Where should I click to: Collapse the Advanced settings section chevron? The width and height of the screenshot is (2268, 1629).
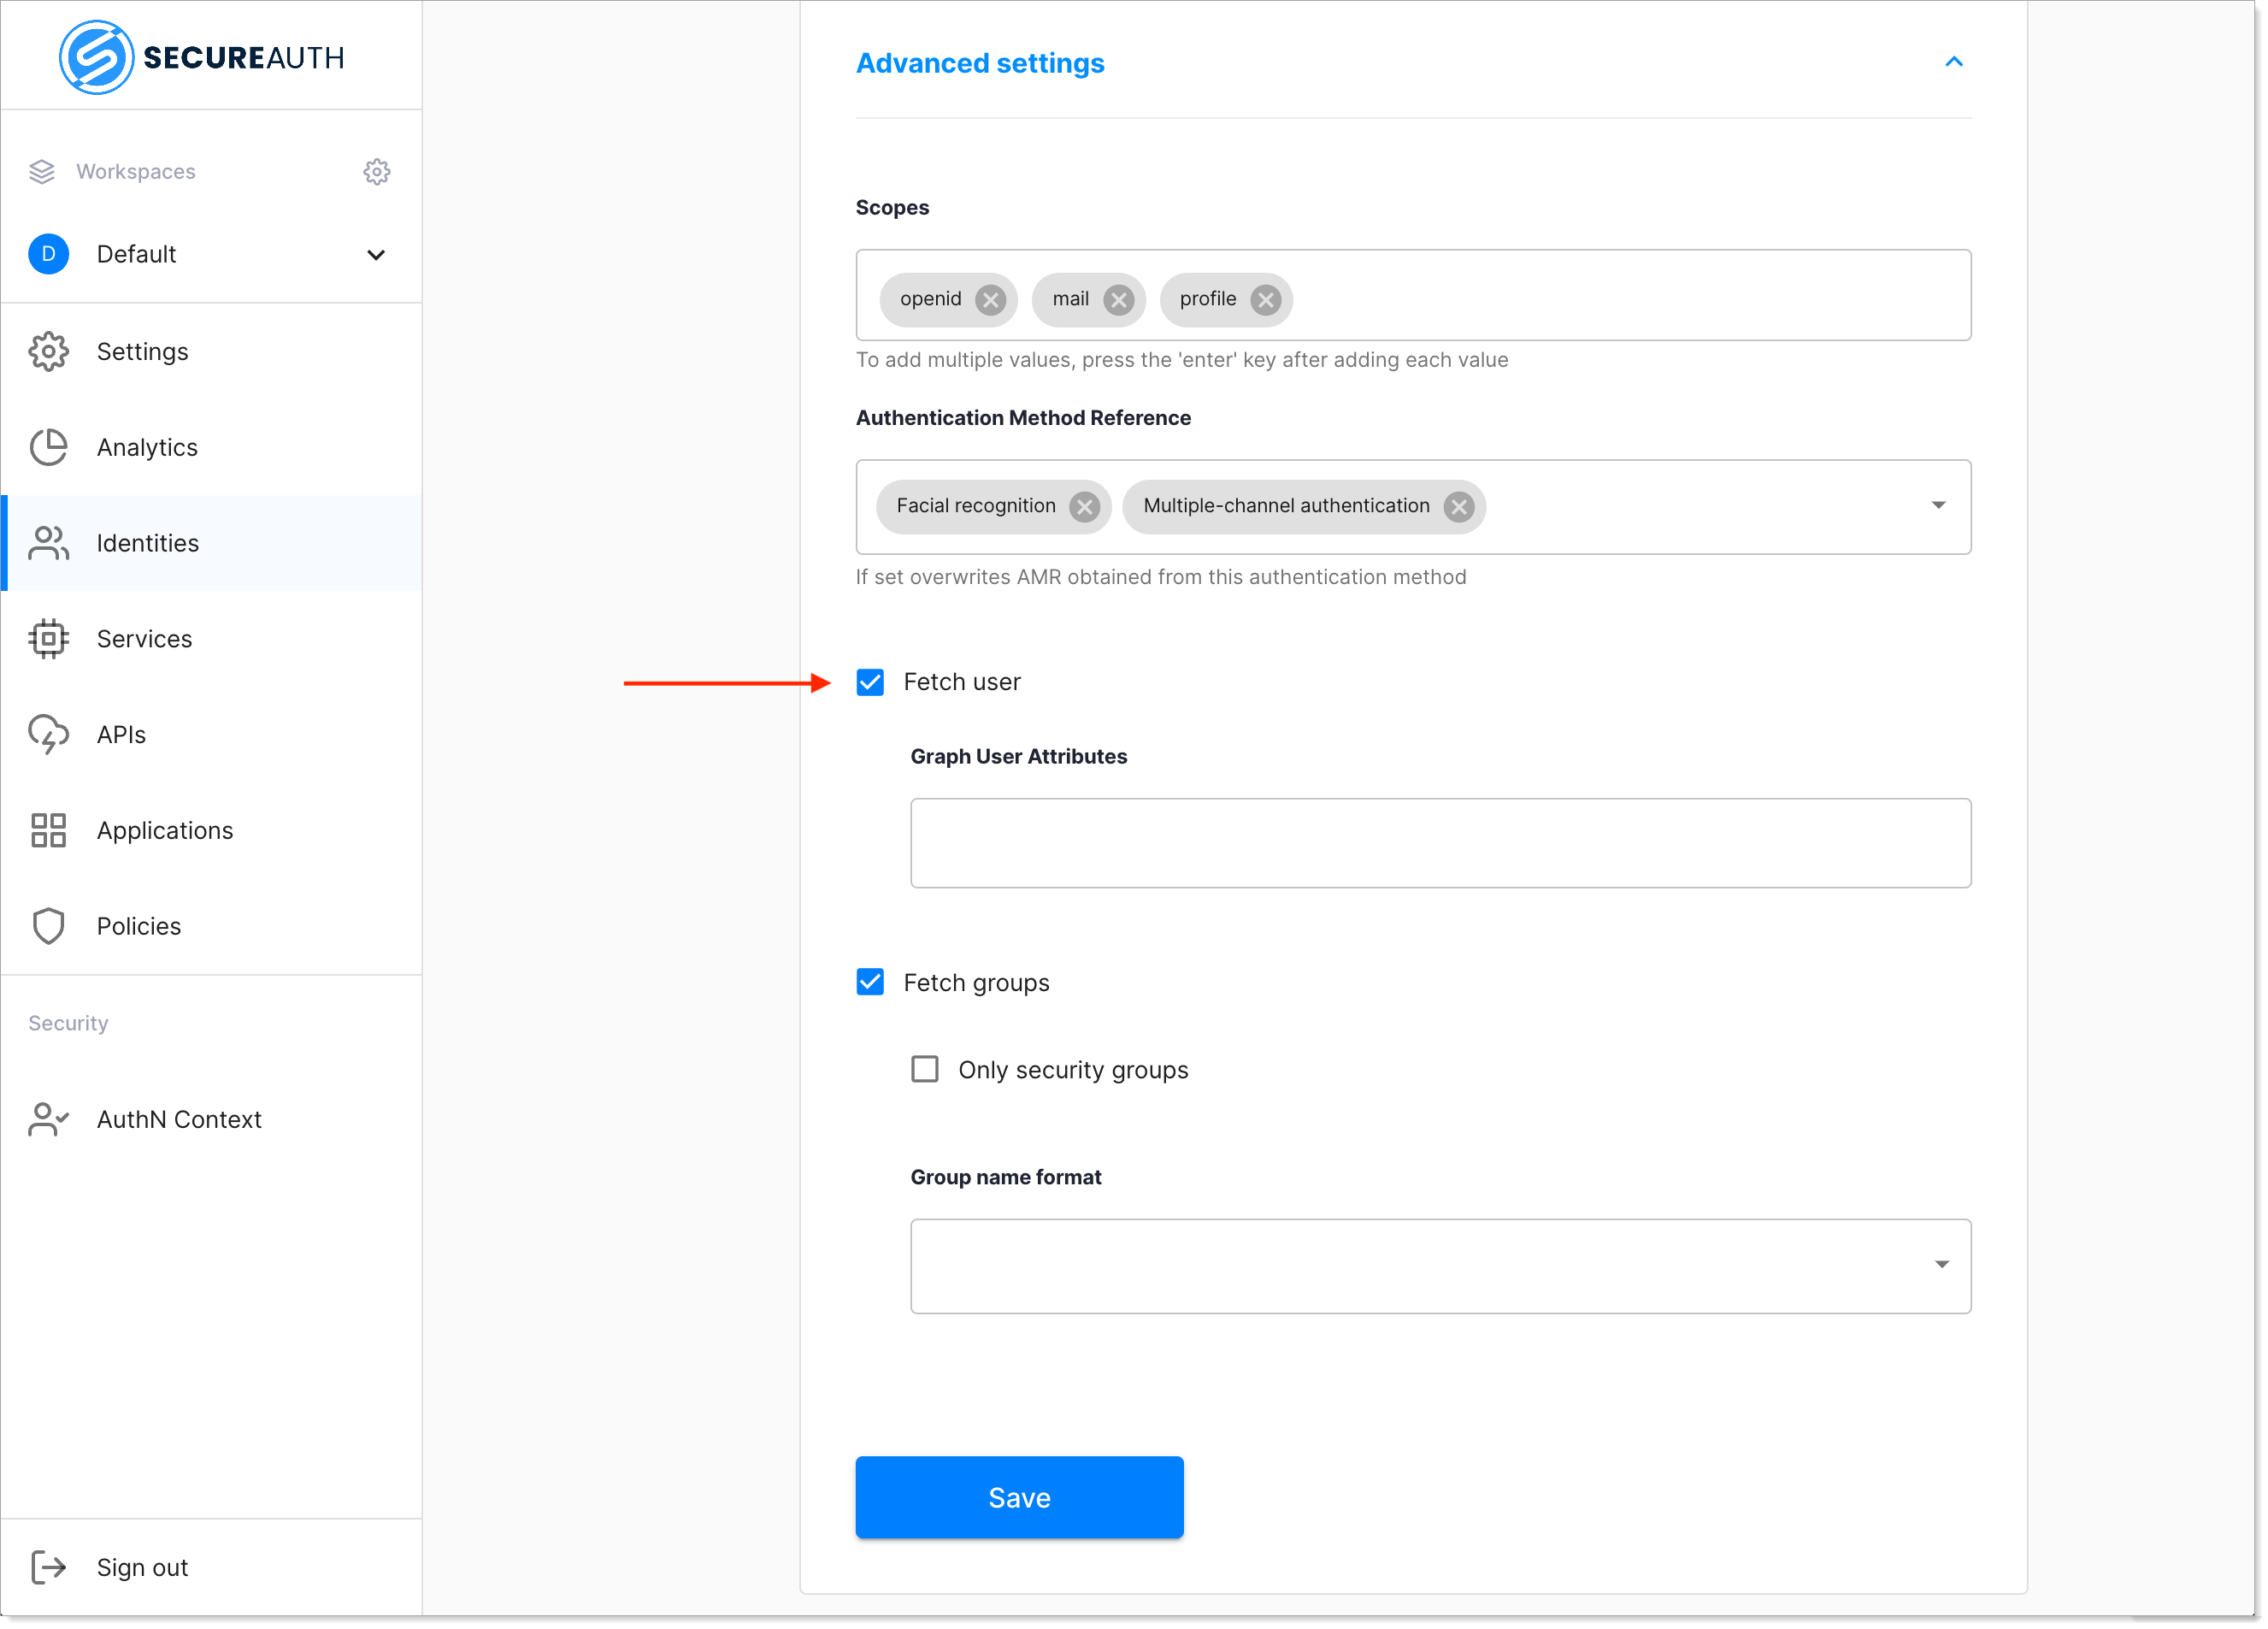[1954, 62]
